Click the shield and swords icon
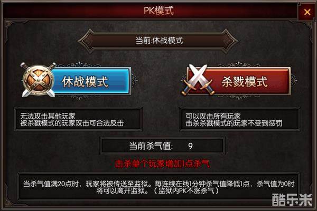This screenshot has width=317, height=211. [x=39, y=80]
